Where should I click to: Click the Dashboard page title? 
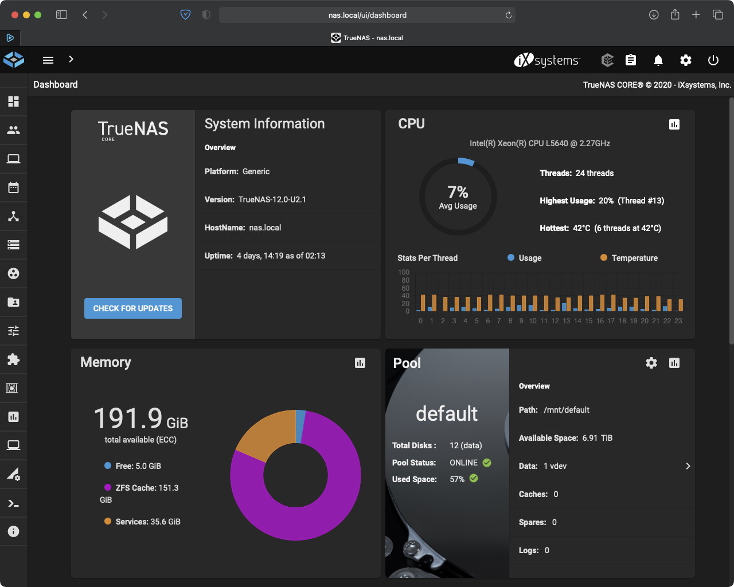click(56, 84)
